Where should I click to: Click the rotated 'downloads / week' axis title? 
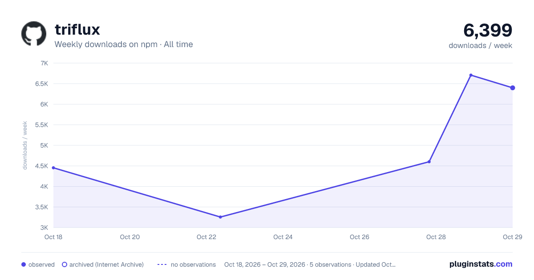25,145
